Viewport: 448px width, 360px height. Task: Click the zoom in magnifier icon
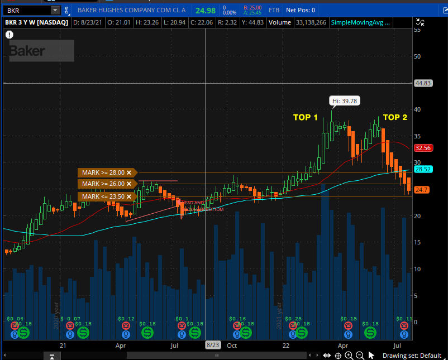[x=349, y=356]
